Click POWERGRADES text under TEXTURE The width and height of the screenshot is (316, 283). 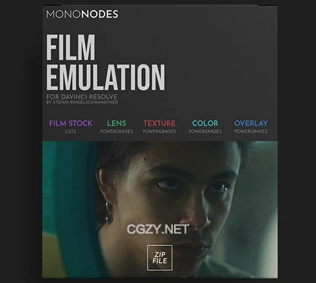click(159, 132)
